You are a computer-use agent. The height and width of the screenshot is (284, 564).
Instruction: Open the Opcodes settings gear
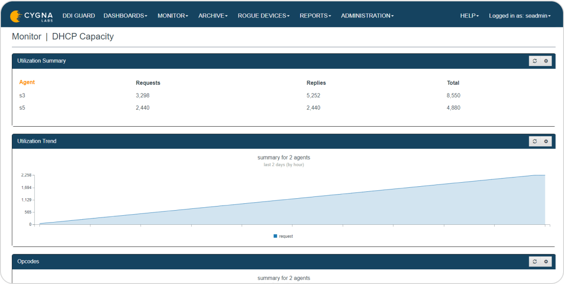coord(546,261)
